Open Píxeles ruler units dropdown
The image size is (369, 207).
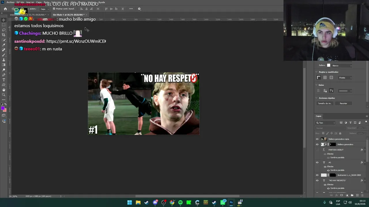(345, 78)
